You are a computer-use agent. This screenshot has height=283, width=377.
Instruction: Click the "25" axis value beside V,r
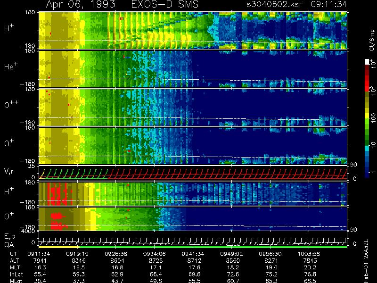(x=32, y=166)
